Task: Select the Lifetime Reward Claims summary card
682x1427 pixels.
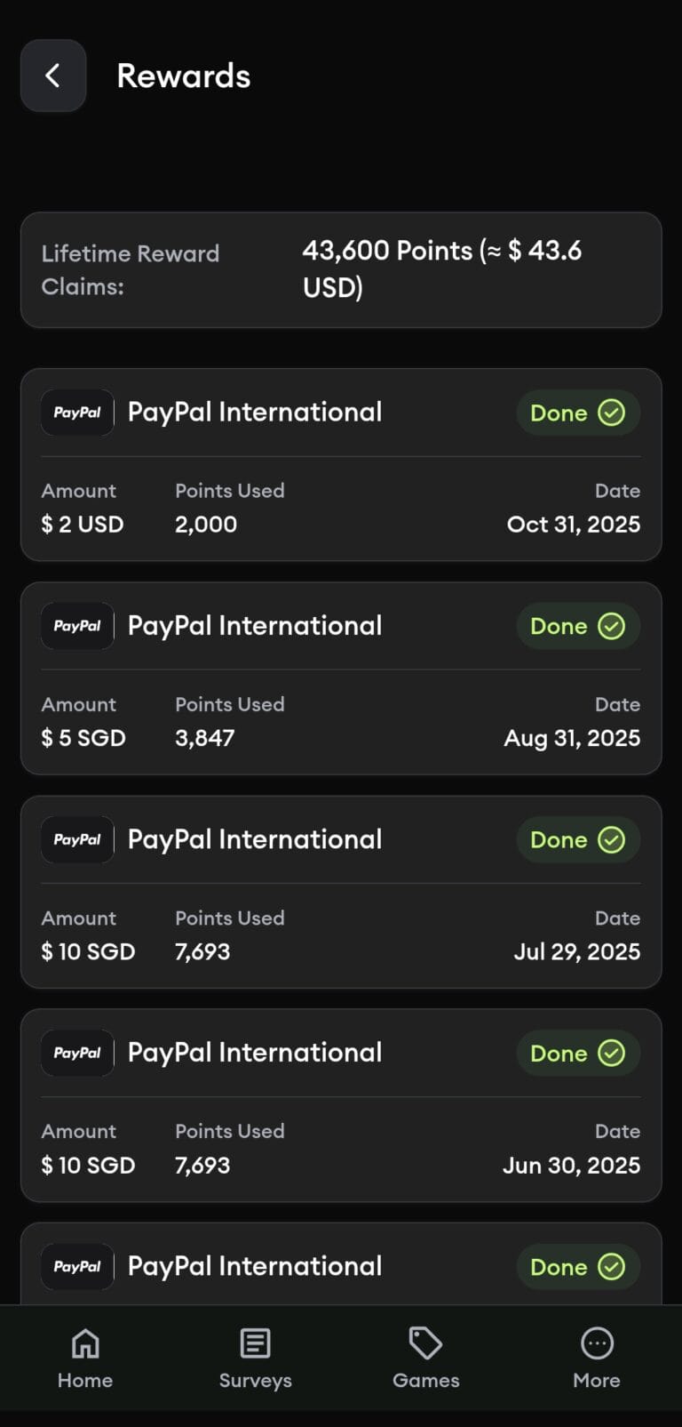Action: click(341, 269)
